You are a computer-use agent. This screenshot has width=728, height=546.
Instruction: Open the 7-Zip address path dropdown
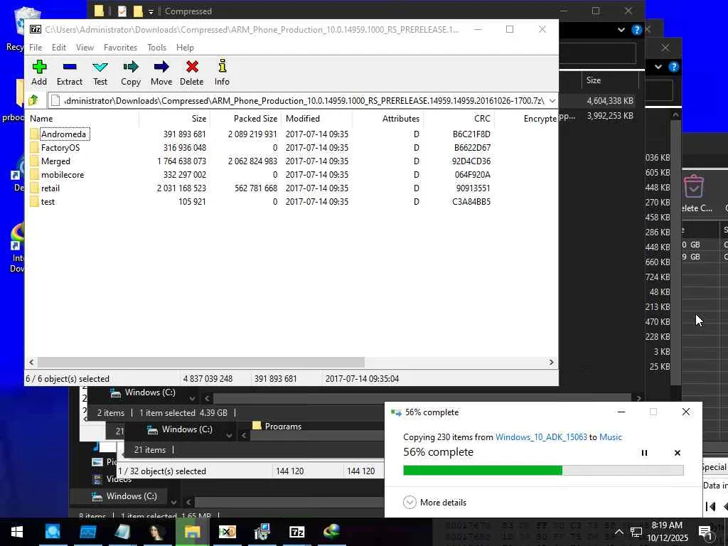pyautogui.click(x=552, y=100)
